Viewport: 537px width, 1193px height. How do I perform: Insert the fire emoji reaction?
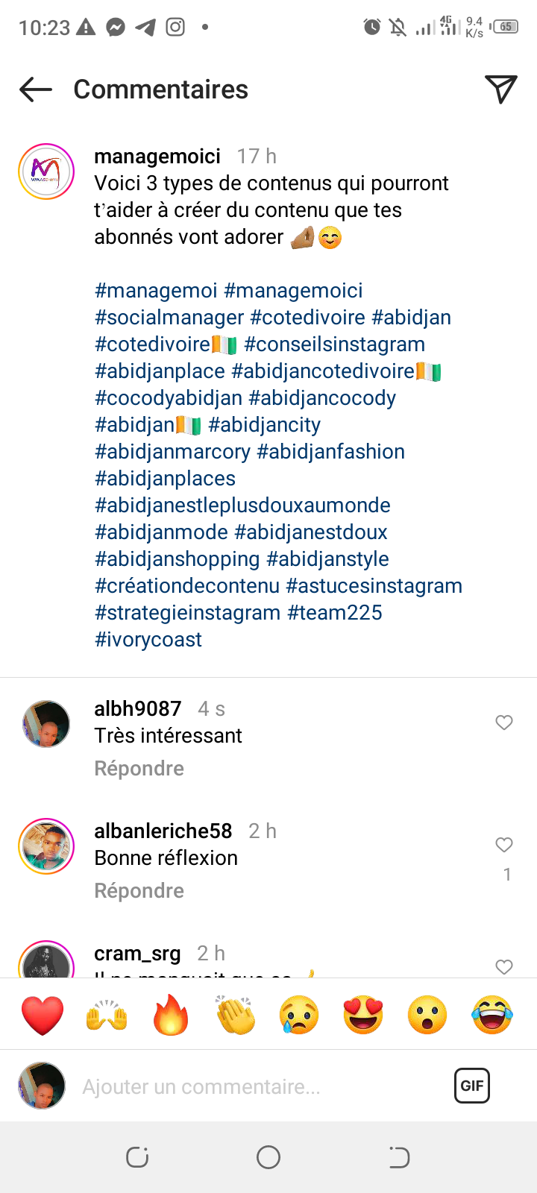tap(171, 1015)
